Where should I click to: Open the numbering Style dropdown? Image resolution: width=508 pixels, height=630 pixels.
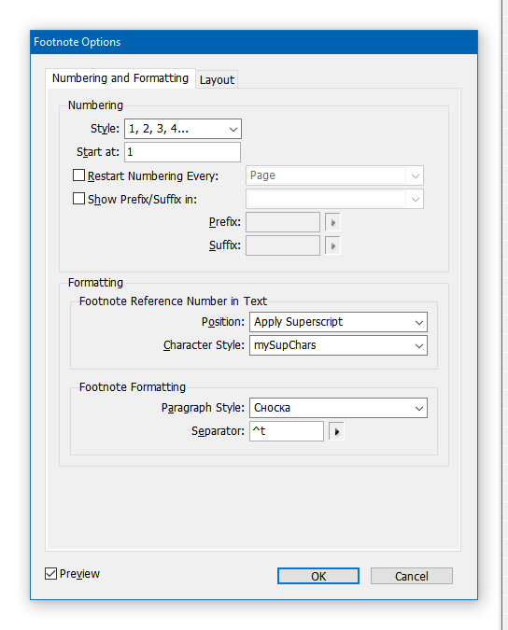pyautogui.click(x=183, y=129)
